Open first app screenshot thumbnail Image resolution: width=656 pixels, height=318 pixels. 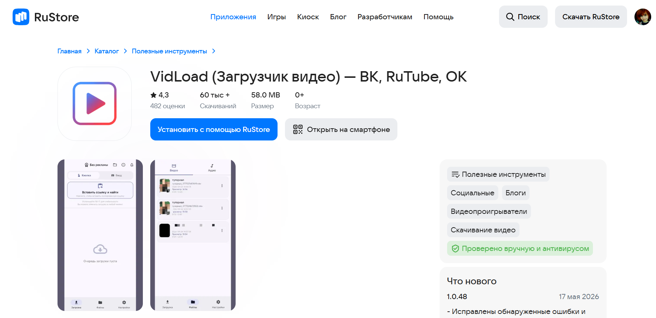[100, 235]
